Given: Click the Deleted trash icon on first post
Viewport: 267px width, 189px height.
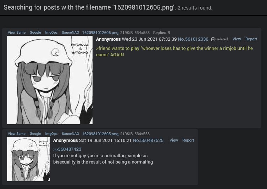Looking at the screenshot, I should tap(213, 39).
